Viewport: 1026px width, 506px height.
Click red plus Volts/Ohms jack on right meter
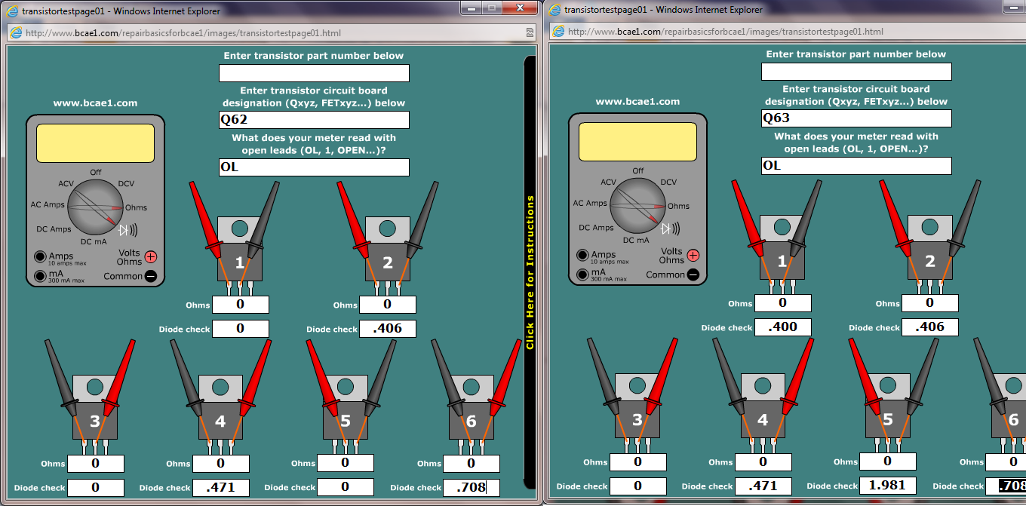pos(693,255)
